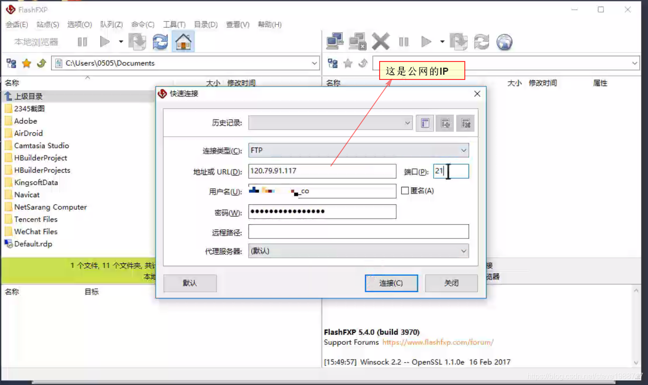
Task: Click the 远程路径 input field
Action: (x=358, y=232)
